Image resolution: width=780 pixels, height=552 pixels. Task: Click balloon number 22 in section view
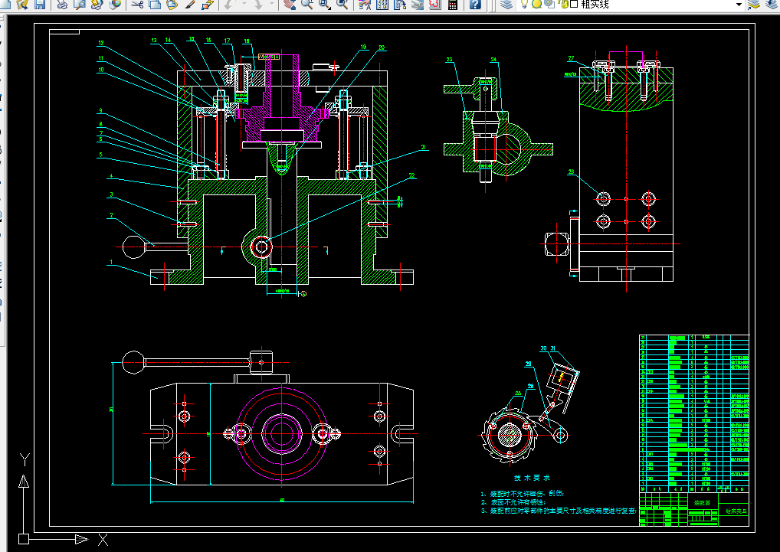pyautogui.click(x=411, y=175)
